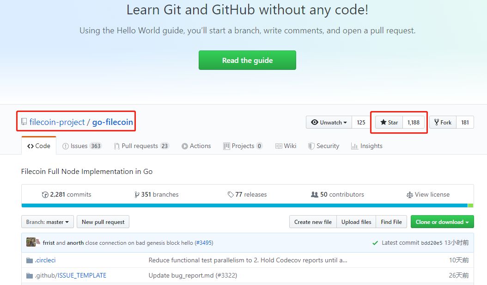
Task: Click the Security shield icon
Action: coord(311,146)
